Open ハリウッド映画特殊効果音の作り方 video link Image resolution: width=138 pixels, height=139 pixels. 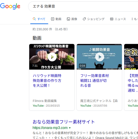click(x=47, y=81)
